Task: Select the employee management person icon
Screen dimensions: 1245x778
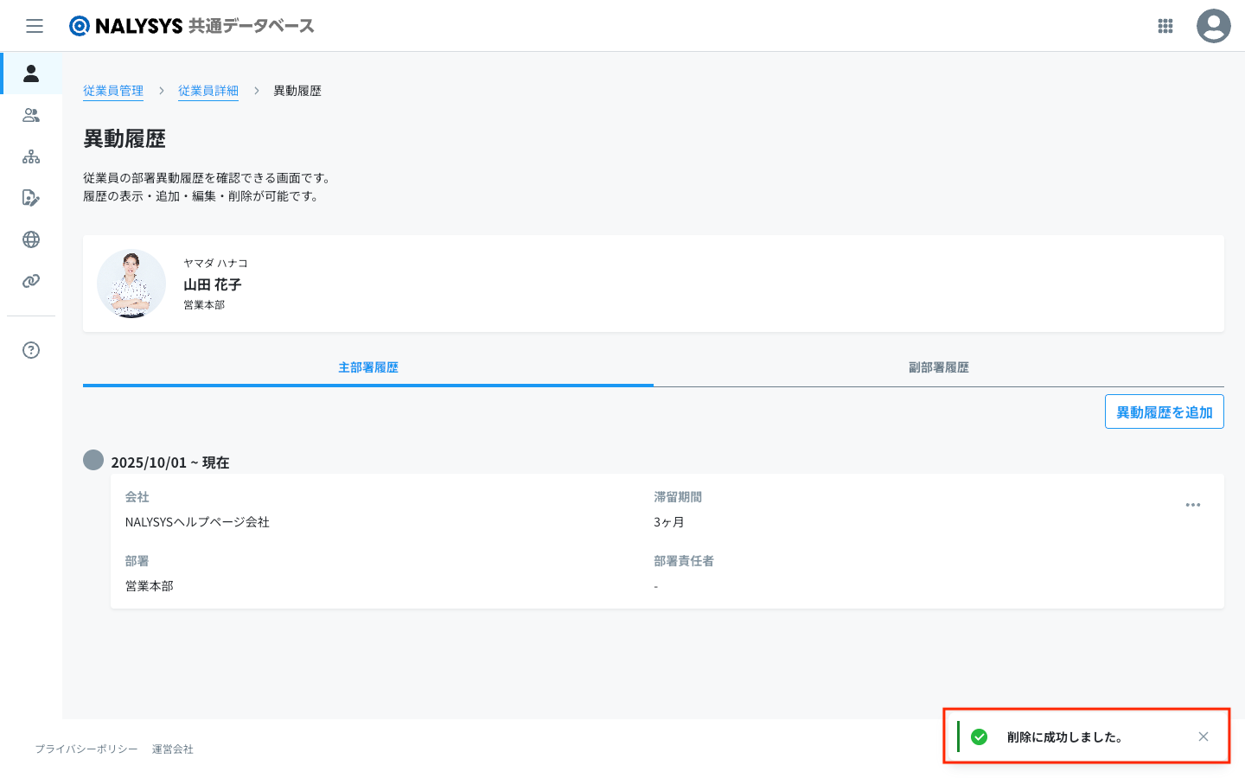Action: [31, 73]
